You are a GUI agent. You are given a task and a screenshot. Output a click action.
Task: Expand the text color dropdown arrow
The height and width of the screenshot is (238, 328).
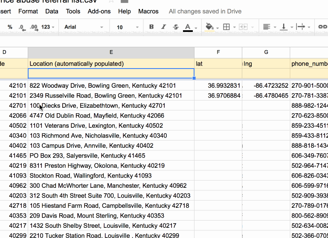coord(196,28)
